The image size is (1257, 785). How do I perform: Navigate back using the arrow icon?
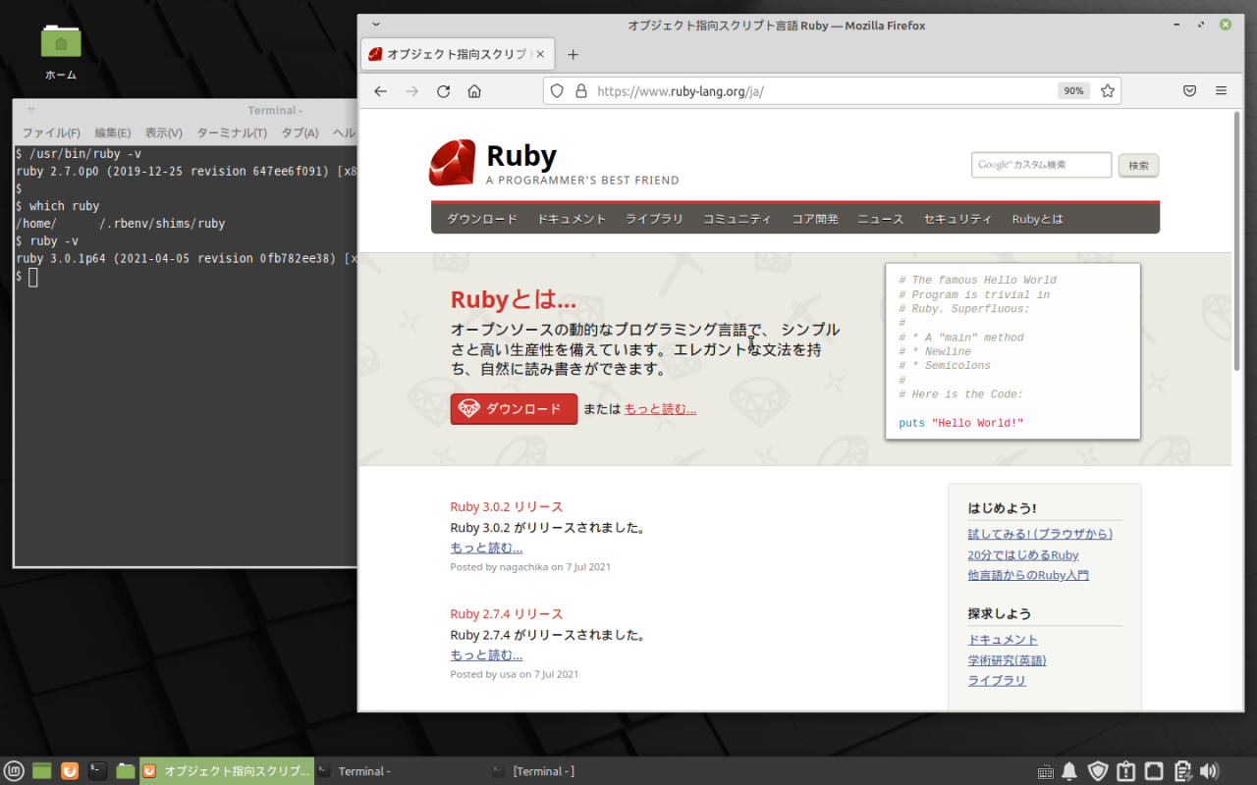(380, 90)
